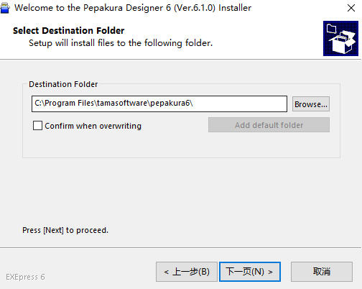The width and height of the screenshot is (362, 289).
Task: Cancel setup via the 取消 button
Action: pos(322,272)
